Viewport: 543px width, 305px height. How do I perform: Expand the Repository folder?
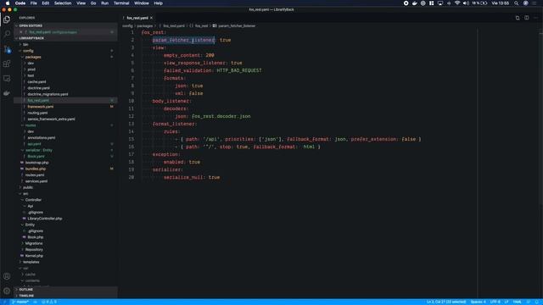click(x=34, y=250)
